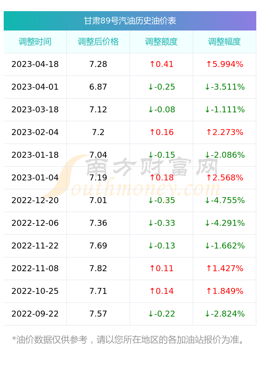
Task: Select the 调整后价格 column header
Action: [x=98, y=42]
